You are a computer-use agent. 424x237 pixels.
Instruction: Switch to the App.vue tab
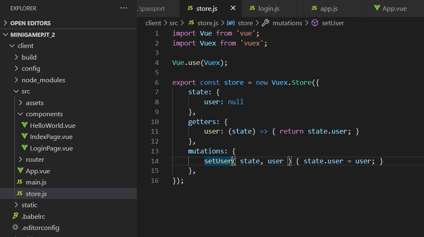tap(394, 8)
